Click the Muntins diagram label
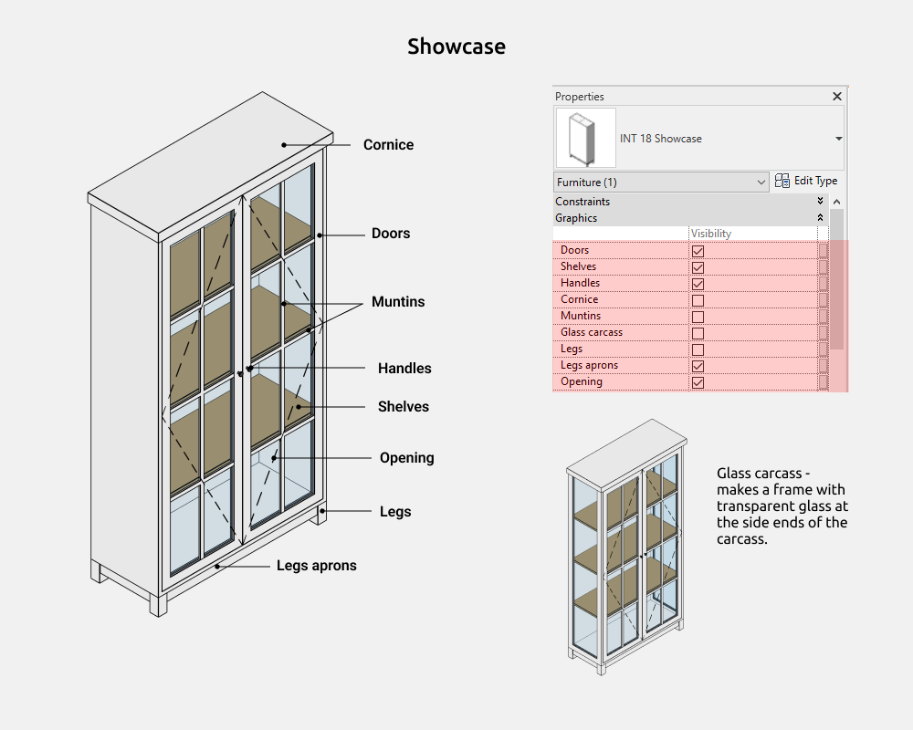Image resolution: width=913 pixels, height=730 pixels. 398,301
